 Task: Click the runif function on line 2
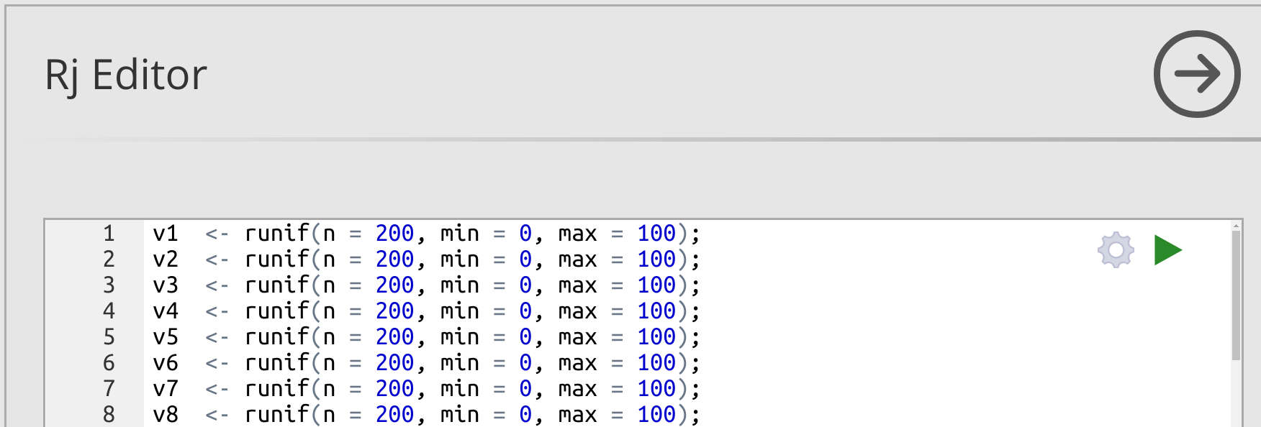(x=276, y=260)
